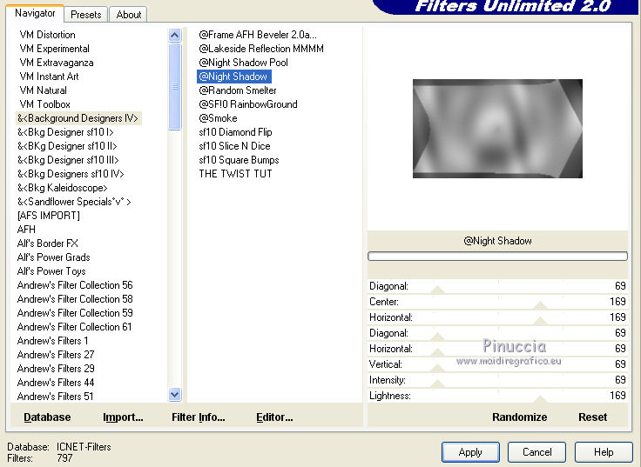
Task: Select Alf's Border FX category
Action: pos(47,244)
